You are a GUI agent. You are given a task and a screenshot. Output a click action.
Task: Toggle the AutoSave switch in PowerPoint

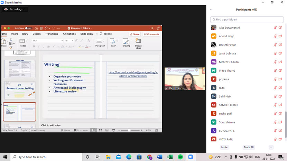pos(28,28)
